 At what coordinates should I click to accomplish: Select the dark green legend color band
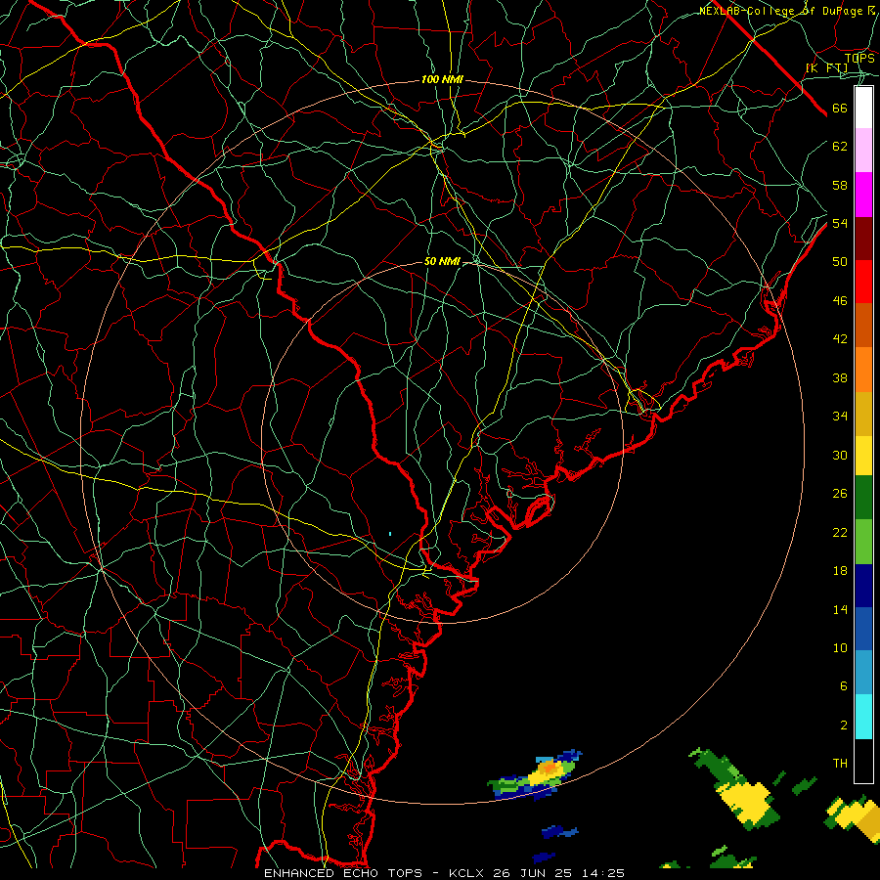[863, 498]
